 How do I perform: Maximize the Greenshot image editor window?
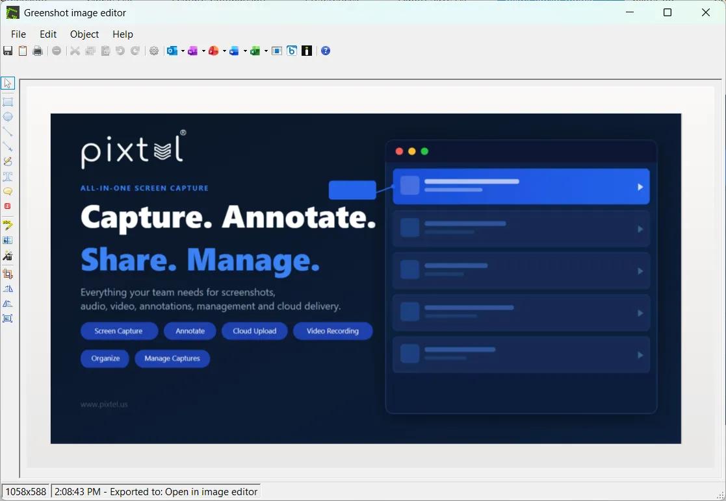668,12
